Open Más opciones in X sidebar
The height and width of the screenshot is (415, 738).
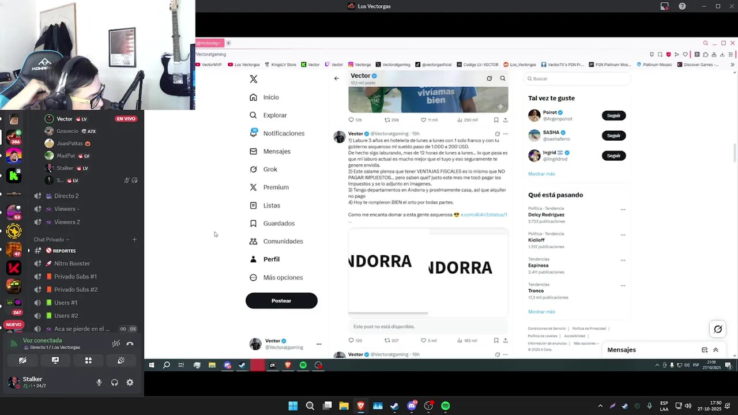276,277
